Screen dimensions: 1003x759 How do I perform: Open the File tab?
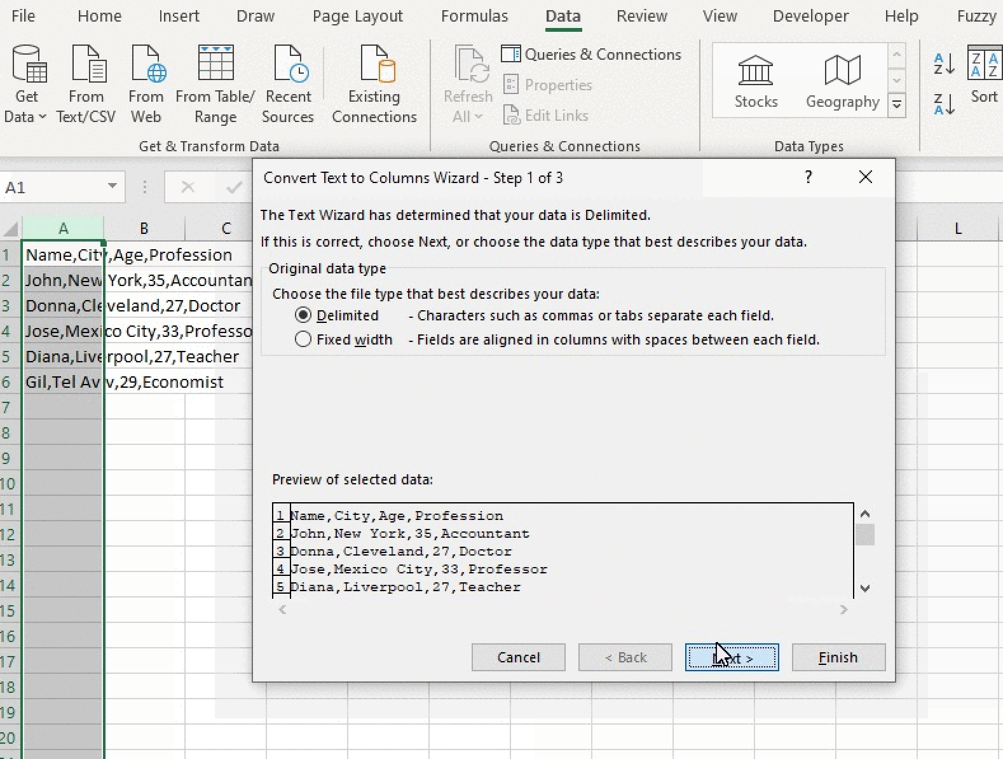24,16
